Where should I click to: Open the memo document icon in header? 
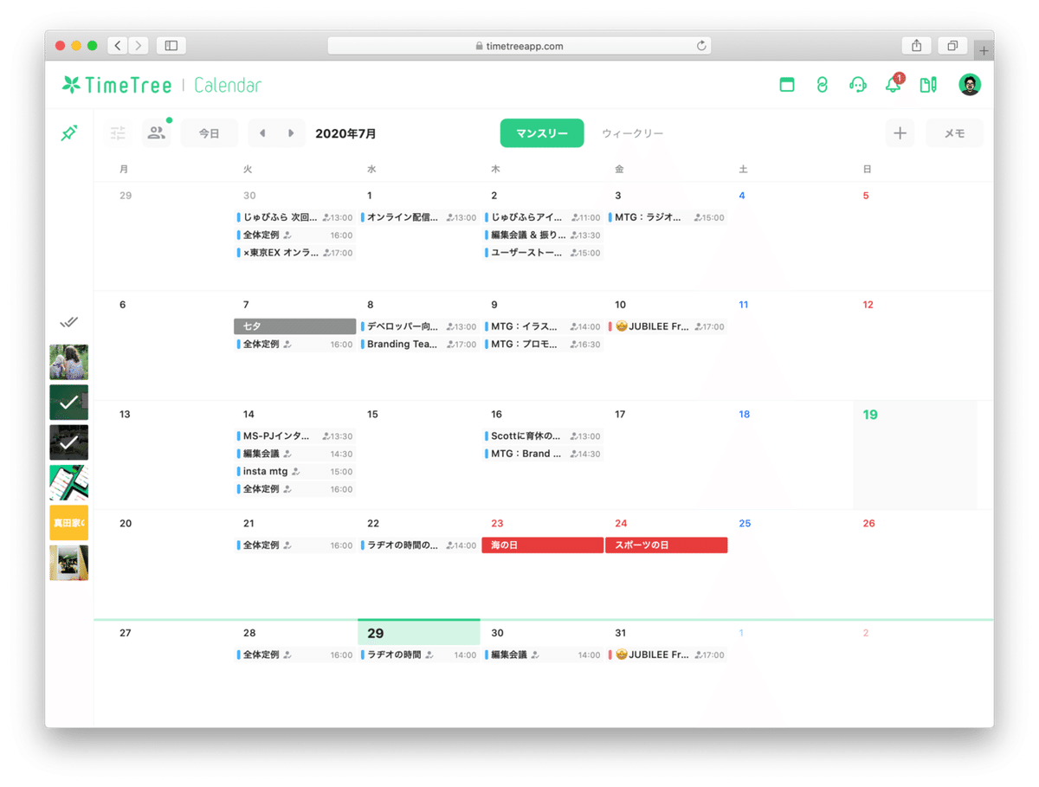927,84
